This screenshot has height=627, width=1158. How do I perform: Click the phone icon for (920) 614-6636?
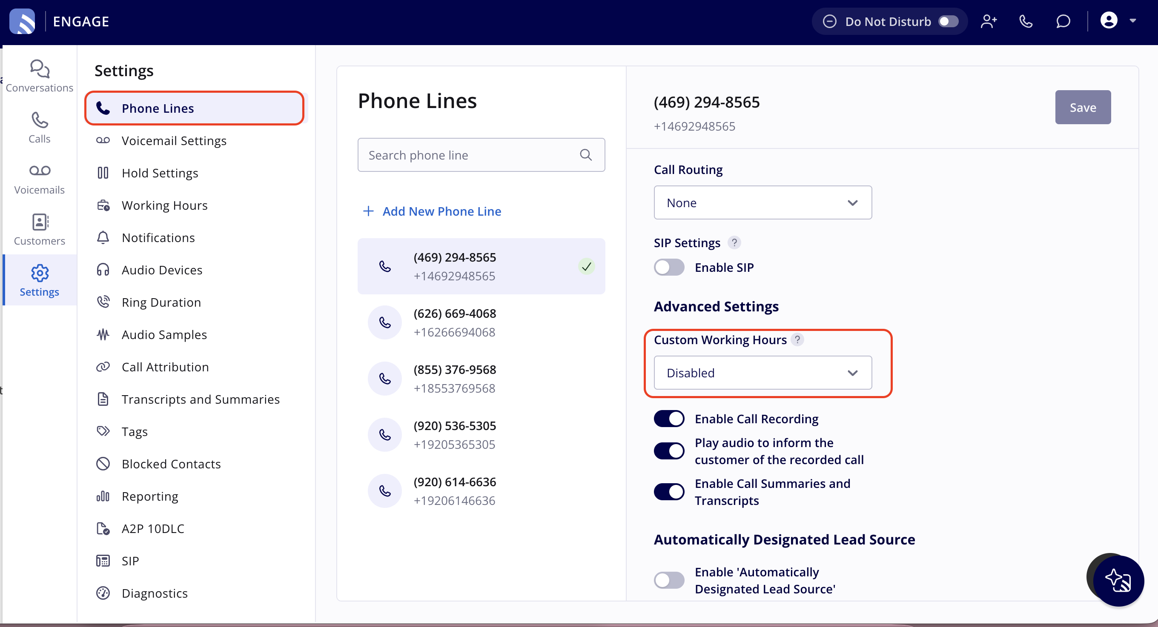385,491
